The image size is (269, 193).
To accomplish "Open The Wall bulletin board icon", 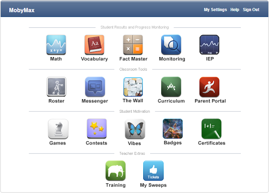I will click(x=133, y=87).
